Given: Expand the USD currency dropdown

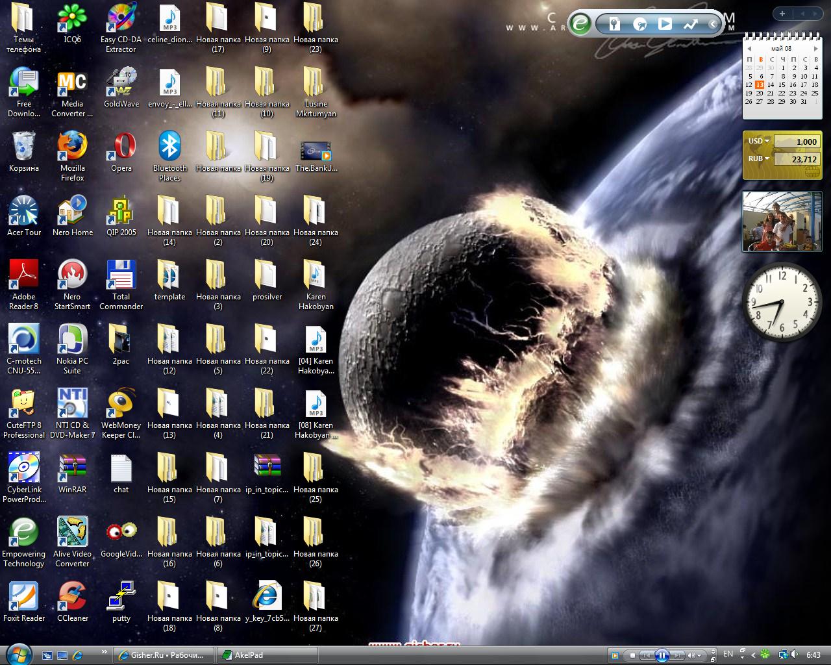Looking at the screenshot, I should pyautogui.click(x=767, y=141).
